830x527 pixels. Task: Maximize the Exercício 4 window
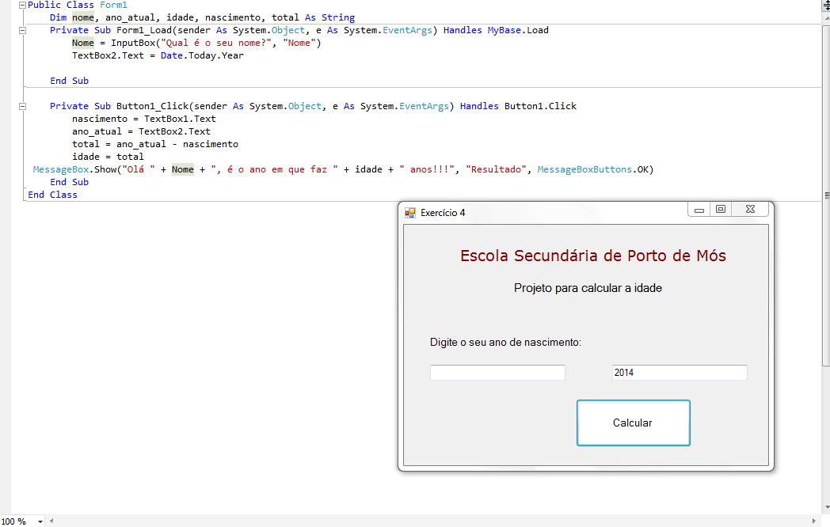point(721,210)
